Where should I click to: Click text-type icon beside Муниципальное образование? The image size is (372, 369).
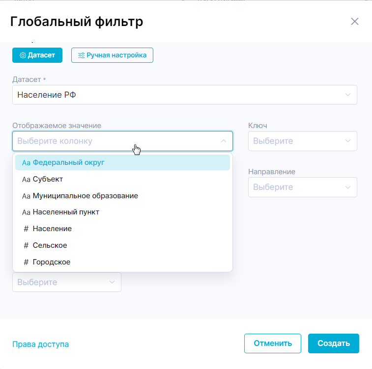(26, 196)
